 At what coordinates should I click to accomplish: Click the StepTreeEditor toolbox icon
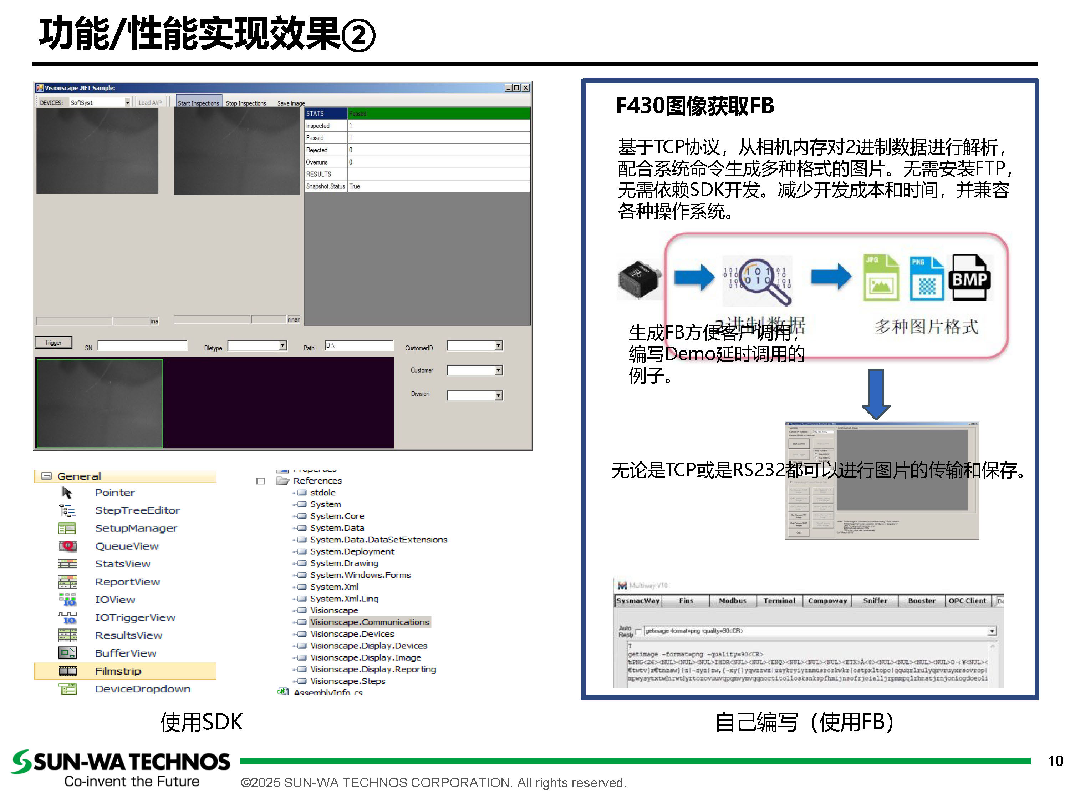[x=67, y=511]
